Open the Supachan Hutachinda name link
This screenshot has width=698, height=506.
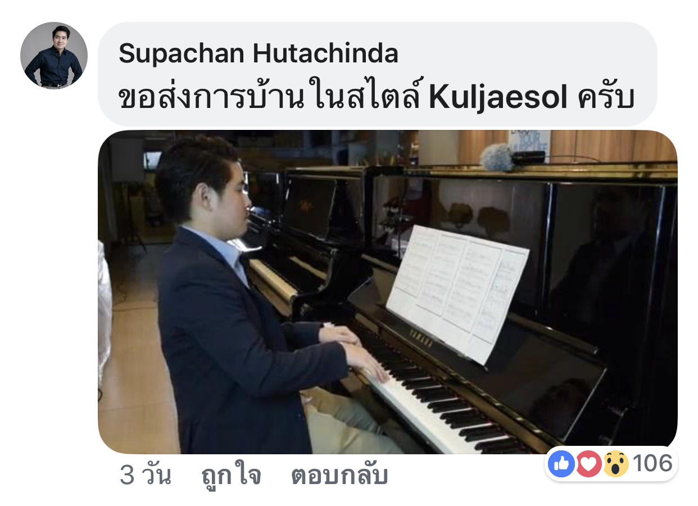[x=259, y=53]
